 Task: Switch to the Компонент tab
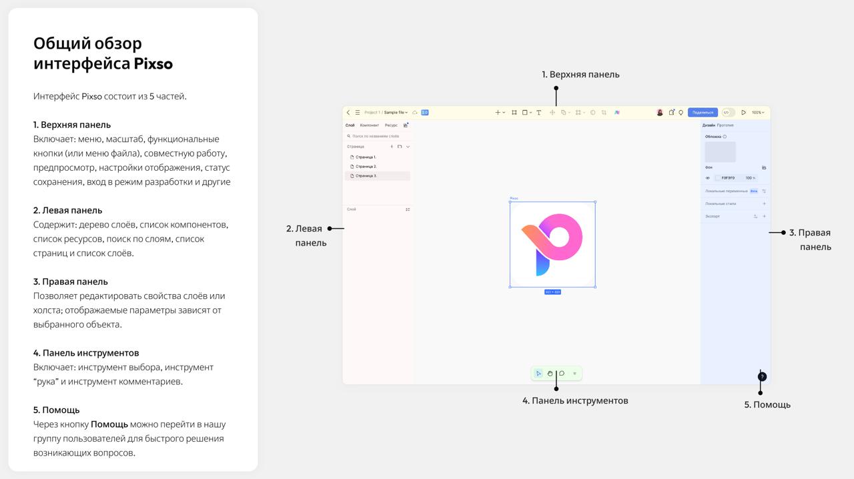(369, 125)
